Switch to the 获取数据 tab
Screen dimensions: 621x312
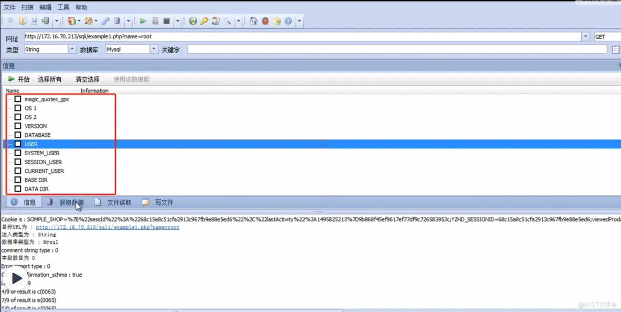coord(66,202)
